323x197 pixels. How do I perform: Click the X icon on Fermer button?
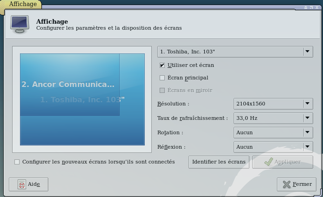286,184
